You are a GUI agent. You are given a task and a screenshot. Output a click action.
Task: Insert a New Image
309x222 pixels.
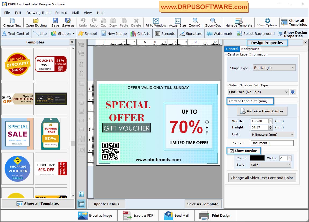click(x=114, y=34)
